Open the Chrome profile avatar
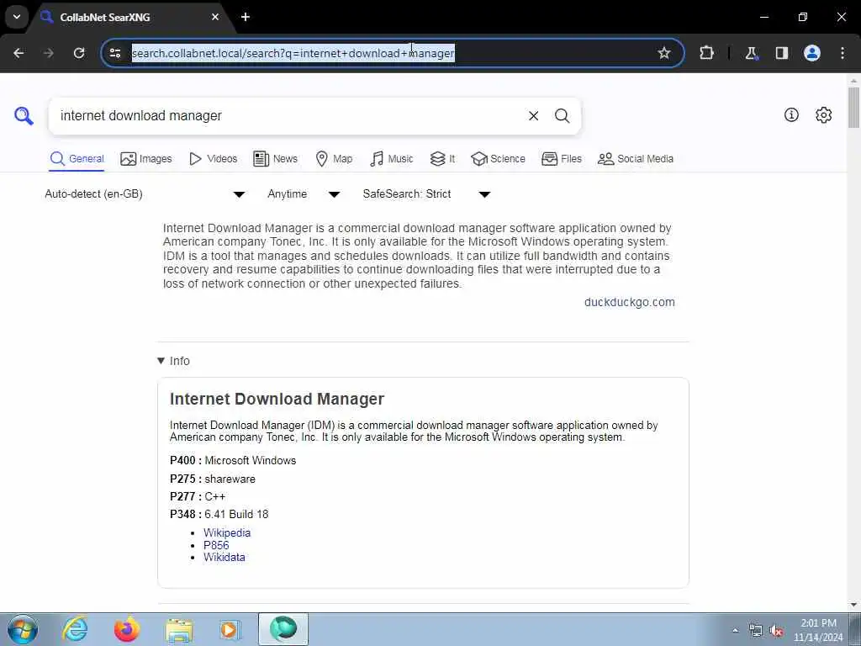The width and height of the screenshot is (861, 646). pos(811,53)
